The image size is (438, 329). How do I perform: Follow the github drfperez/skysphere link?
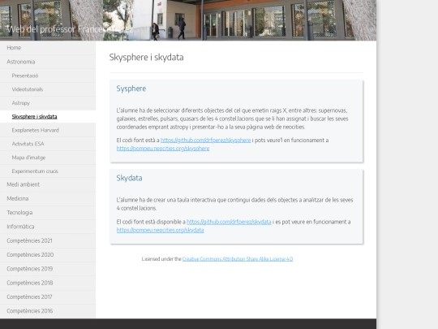point(205,141)
